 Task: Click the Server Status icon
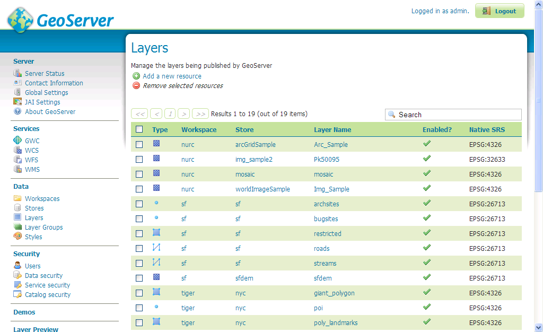17,73
